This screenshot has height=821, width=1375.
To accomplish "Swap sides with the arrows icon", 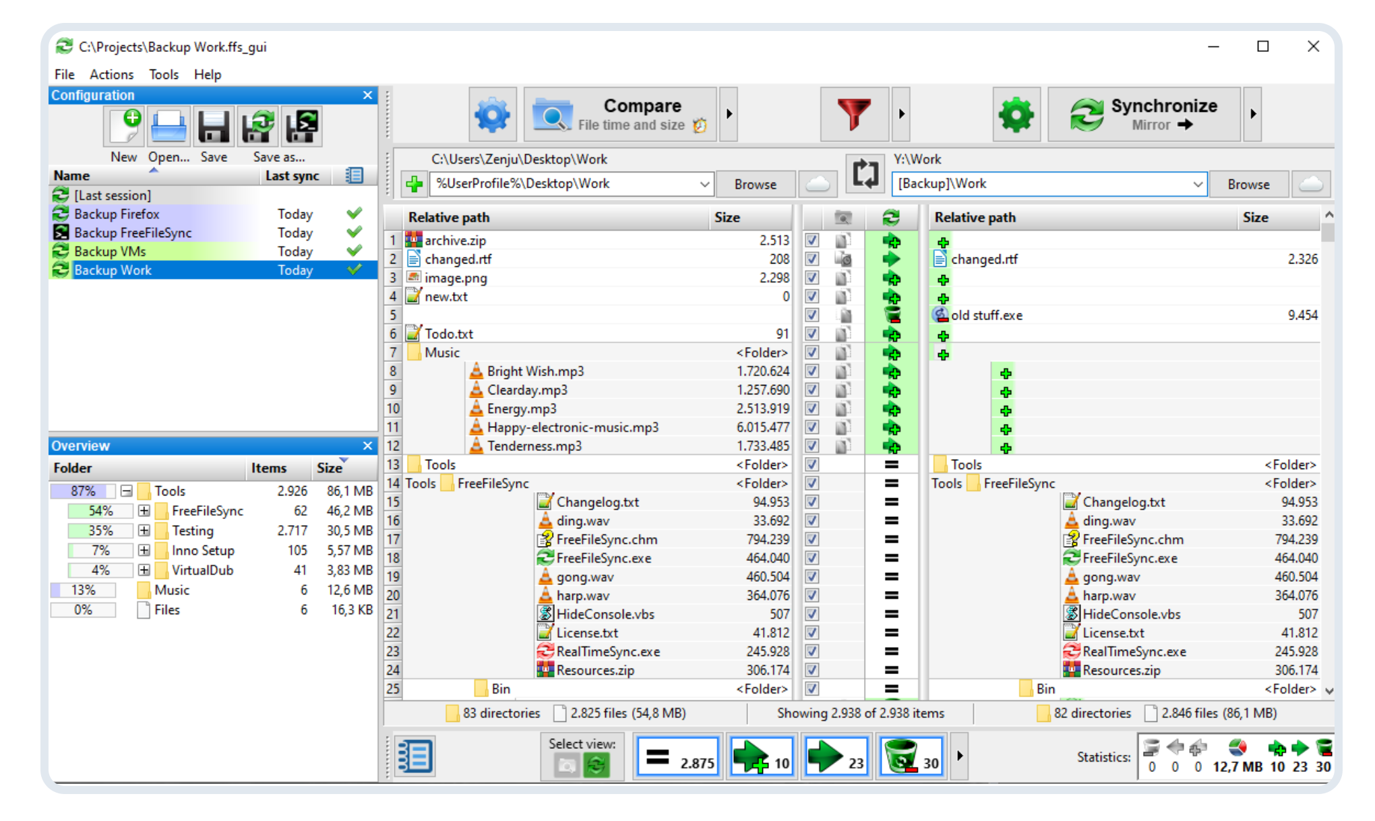I will [865, 174].
